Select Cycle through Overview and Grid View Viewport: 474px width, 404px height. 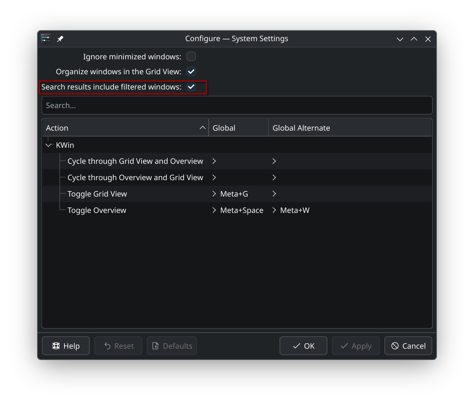[x=135, y=178]
